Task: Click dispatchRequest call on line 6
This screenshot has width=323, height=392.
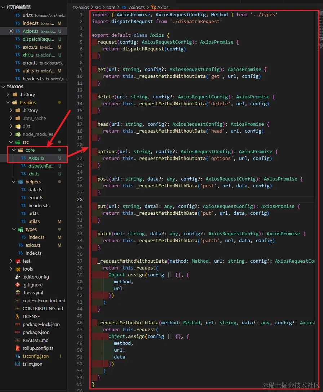Action: pos(143,49)
